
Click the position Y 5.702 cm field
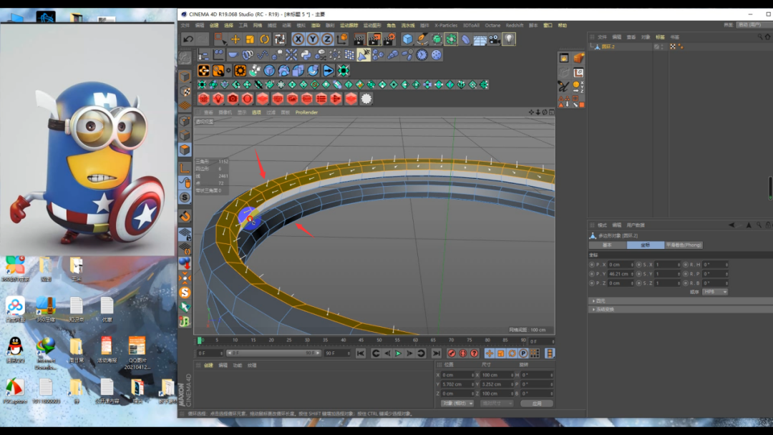(457, 384)
